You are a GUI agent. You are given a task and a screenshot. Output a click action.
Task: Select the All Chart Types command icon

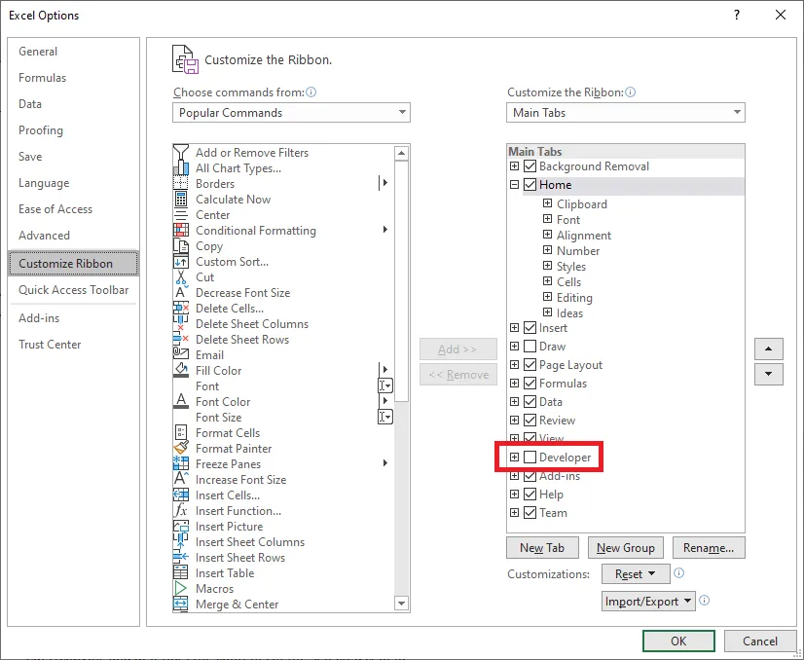182,167
